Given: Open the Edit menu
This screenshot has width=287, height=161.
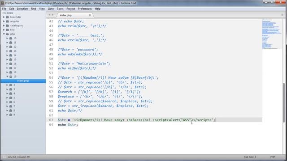Looking at the screenshot, I should pos(12,9).
